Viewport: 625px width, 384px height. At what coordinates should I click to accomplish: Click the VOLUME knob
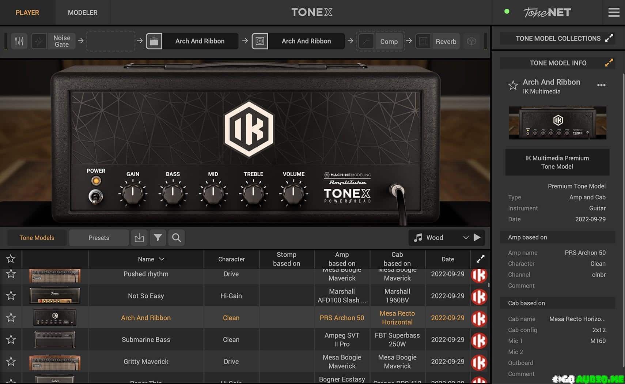[x=293, y=194]
